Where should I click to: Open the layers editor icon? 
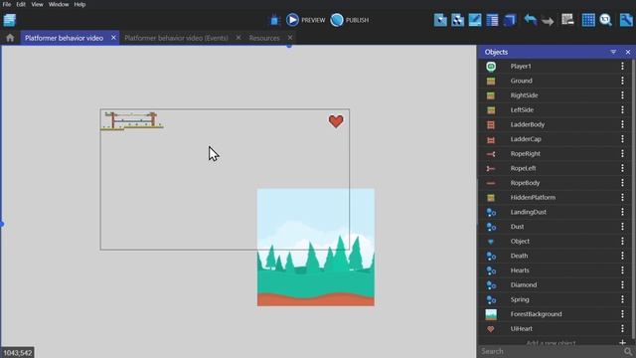tap(510, 20)
